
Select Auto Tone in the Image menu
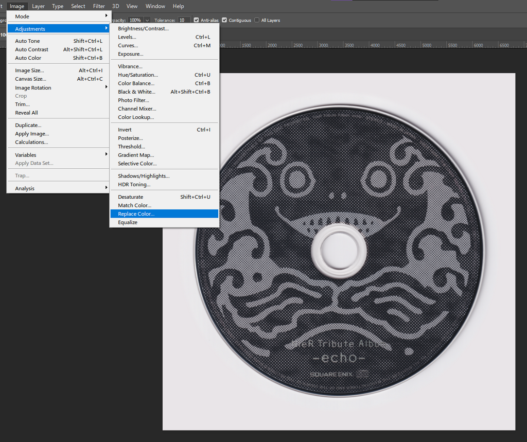27,41
